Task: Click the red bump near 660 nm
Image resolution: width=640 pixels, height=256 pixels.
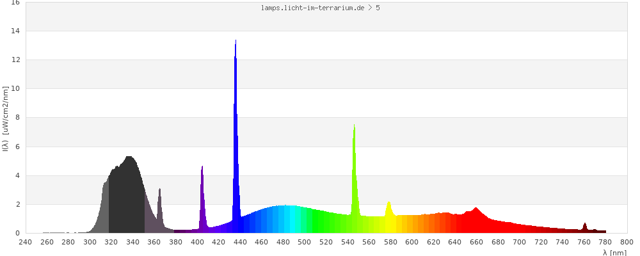Action: click(476, 220)
